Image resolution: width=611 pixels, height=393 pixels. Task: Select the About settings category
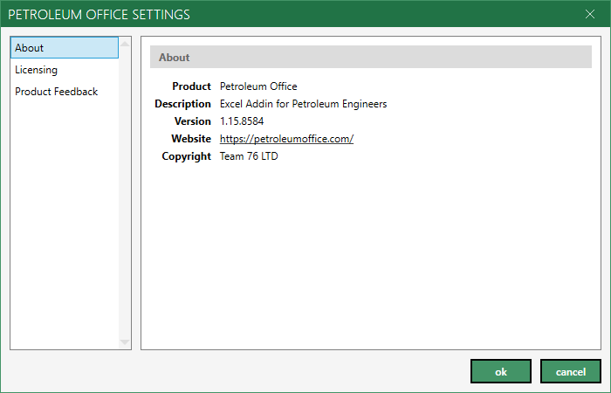(65, 47)
